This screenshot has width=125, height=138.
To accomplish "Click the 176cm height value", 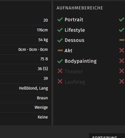I will pyautogui.click(x=42, y=30).
